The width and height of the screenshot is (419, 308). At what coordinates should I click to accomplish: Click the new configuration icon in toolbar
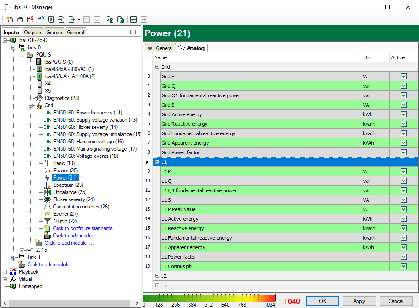tap(9, 19)
